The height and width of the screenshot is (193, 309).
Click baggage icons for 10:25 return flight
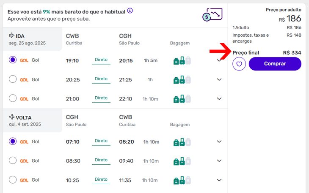tap(182, 180)
